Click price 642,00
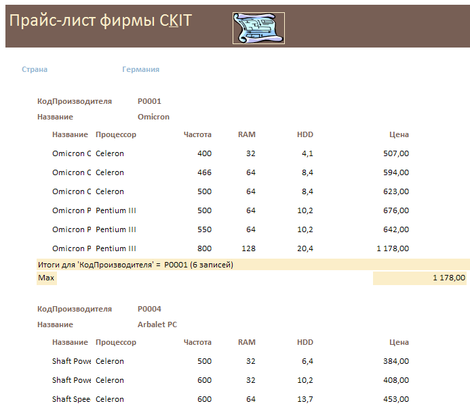This screenshot has height=410, width=470. point(396,229)
